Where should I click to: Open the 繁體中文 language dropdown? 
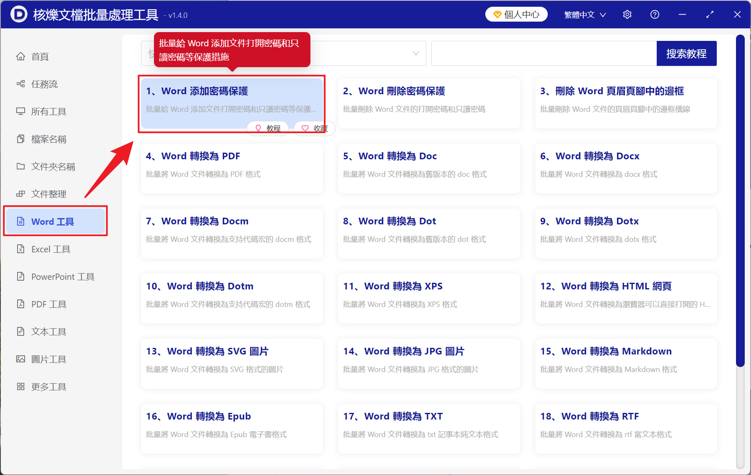(584, 14)
